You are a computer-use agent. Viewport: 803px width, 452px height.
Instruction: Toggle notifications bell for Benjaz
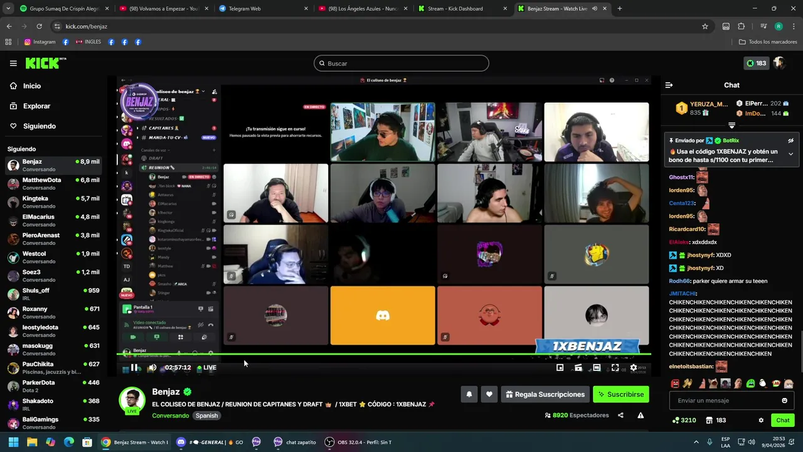click(x=469, y=394)
